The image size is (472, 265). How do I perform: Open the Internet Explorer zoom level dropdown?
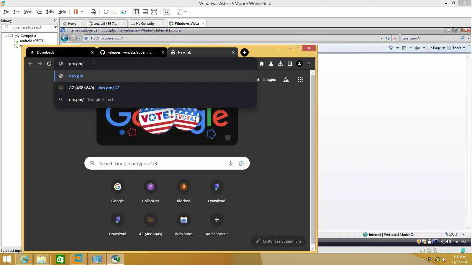click(x=463, y=234)
